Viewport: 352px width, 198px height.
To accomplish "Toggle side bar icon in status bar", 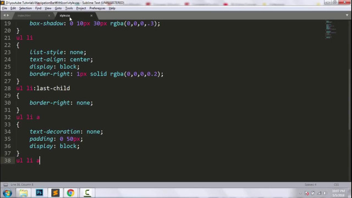I will pyautogui.click(x=5, y=185).
